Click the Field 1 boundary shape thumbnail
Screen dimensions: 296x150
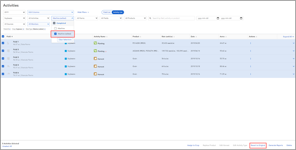[8, 43]
